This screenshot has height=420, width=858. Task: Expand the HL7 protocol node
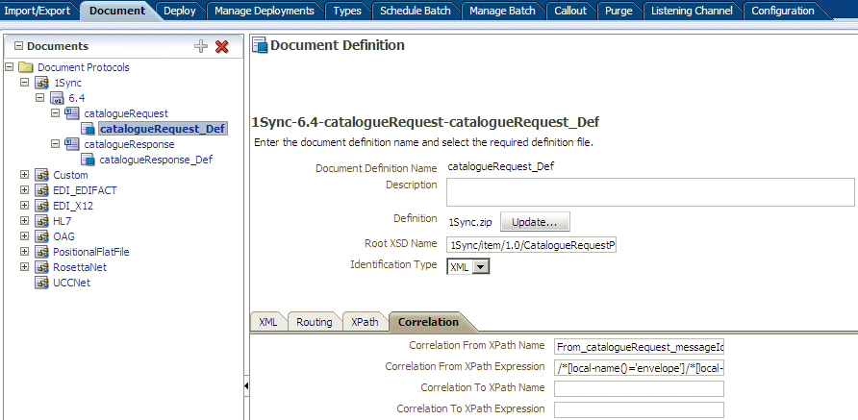(x=24, y=220)
